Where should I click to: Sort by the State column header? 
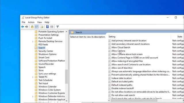(x=180, y=37)
